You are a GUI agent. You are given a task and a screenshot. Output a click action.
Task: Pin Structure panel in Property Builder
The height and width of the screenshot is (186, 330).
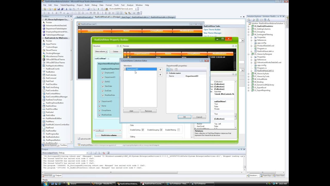120,46
